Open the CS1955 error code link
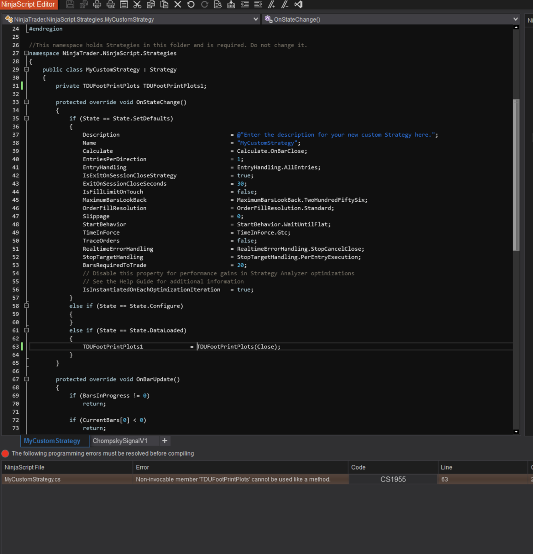533x554 pixels. point(393,479)
